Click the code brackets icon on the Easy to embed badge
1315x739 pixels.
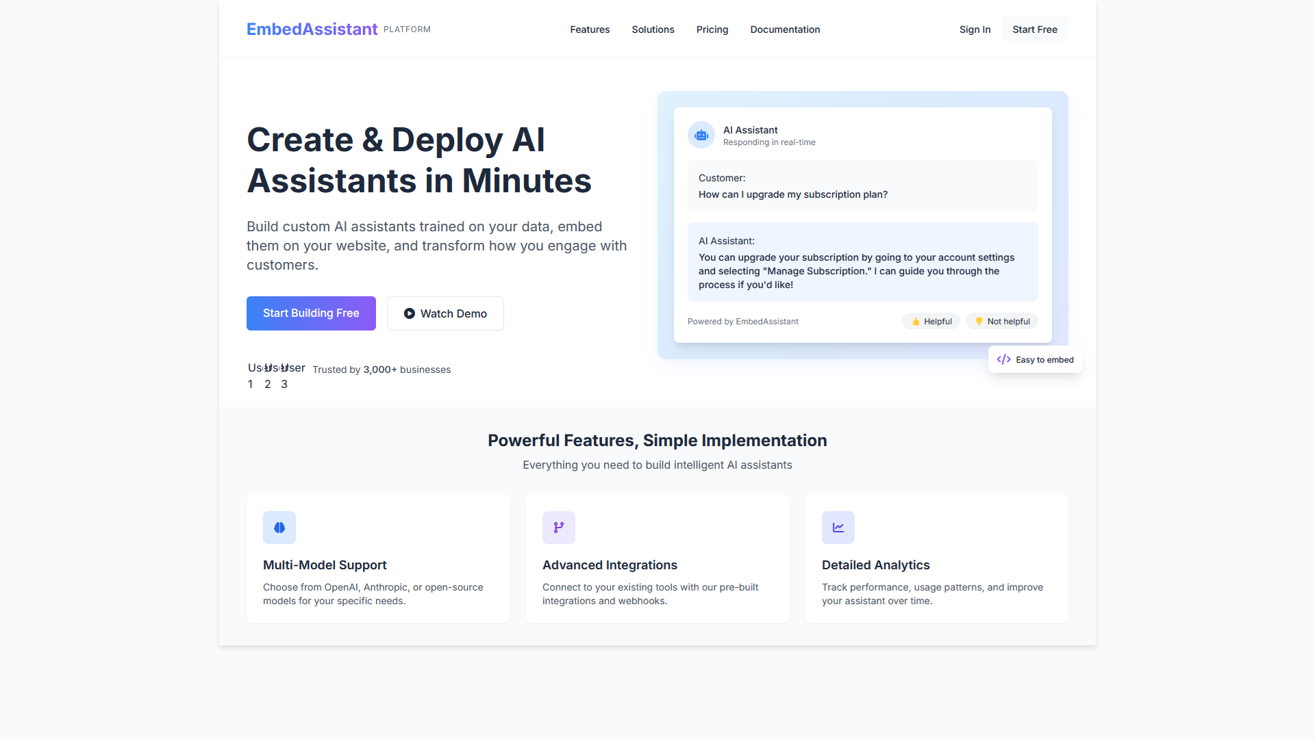pos(1003,360)
